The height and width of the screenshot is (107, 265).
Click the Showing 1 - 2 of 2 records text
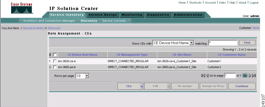point(239,50)
